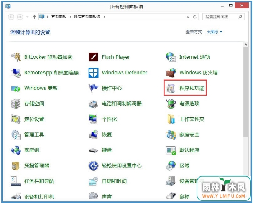
Task: Expand the arrow after 控制面板 in breadcrumb
Action: 70,17
